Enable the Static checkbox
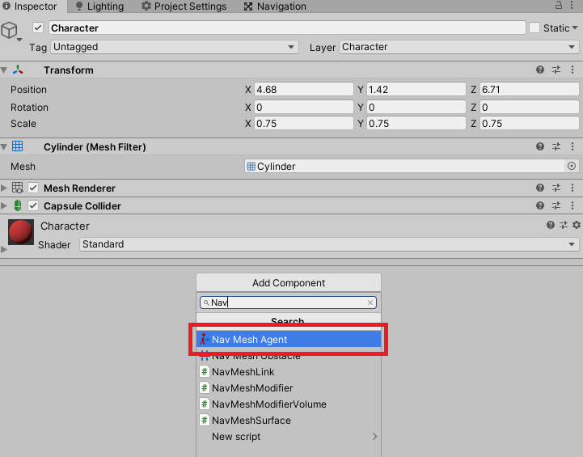583x457 pixels. click(x=534, y=28)
